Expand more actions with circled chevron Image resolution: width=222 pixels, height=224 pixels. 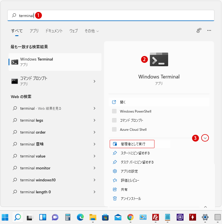[205, 138]
